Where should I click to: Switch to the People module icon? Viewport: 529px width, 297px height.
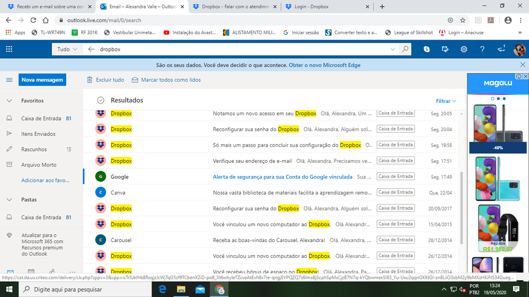click(51, 271)
